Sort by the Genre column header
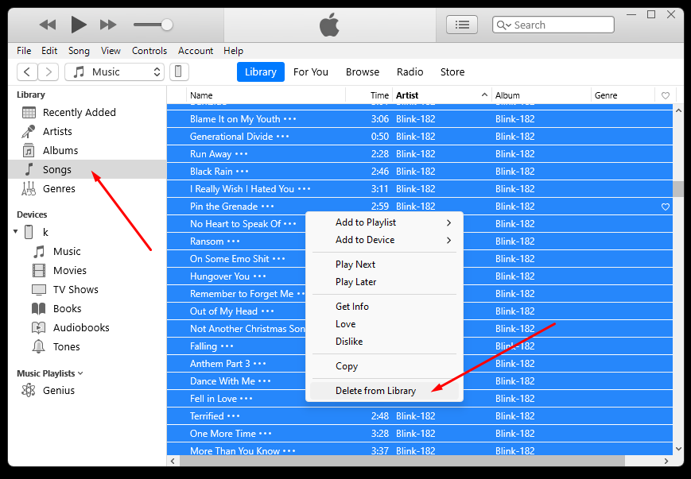This screenshot has height=479, width=691. click(x=623, y=95)
